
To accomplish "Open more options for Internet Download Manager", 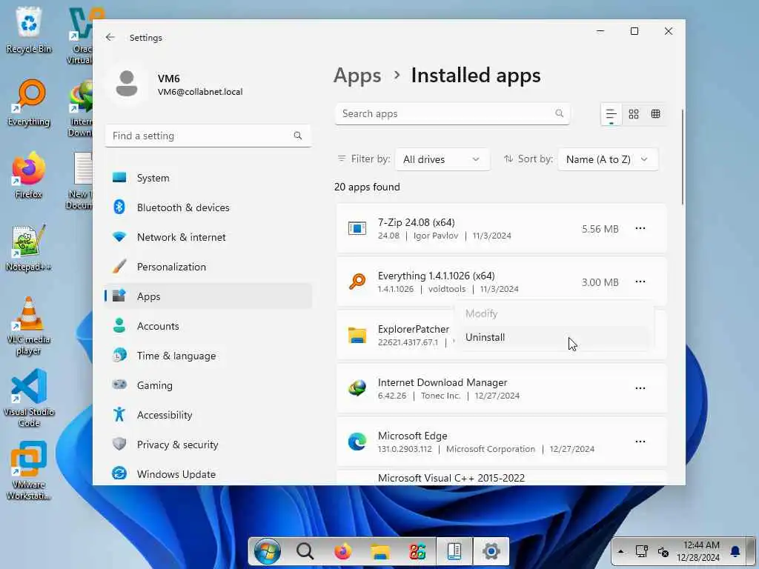I will pyautogui.click(x=640, y=388).
